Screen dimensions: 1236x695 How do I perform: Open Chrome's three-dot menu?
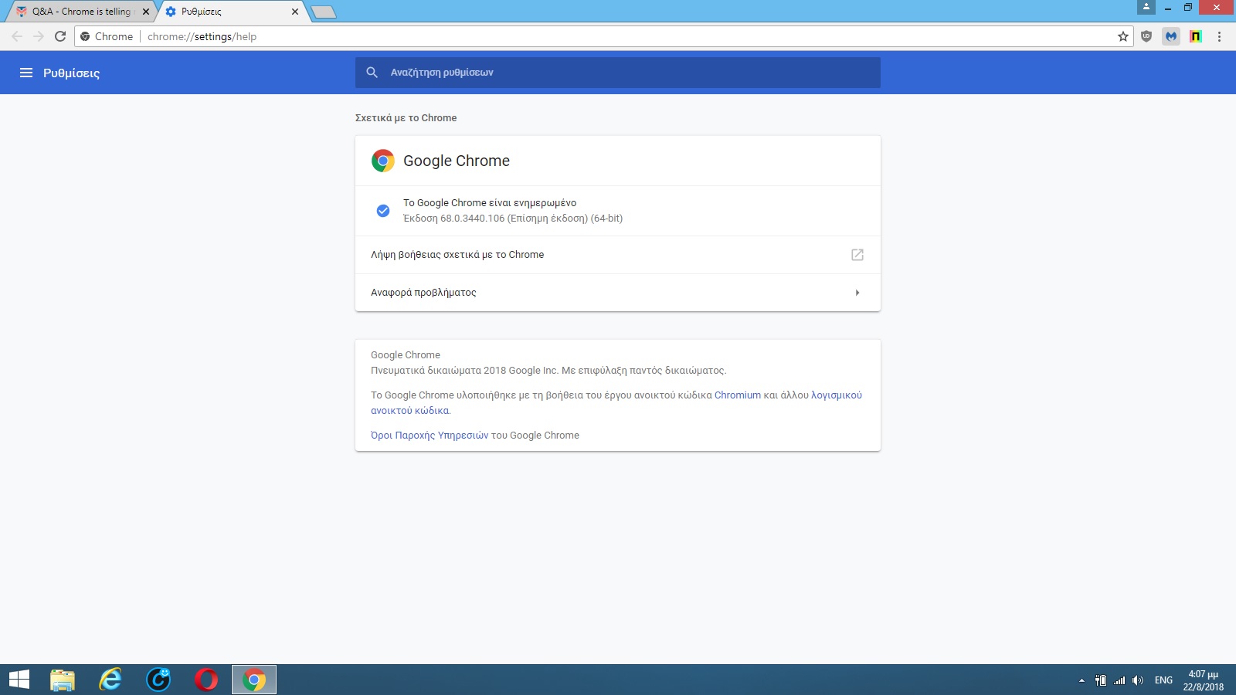[1219, 36]
